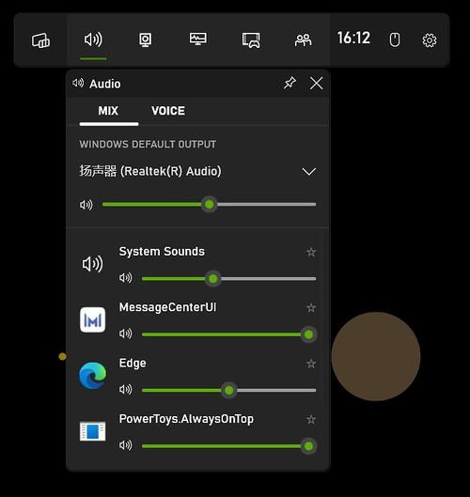Viewport: 470px width, 497px height.
Task: Select the MIX tab
Action: [108, 111]
